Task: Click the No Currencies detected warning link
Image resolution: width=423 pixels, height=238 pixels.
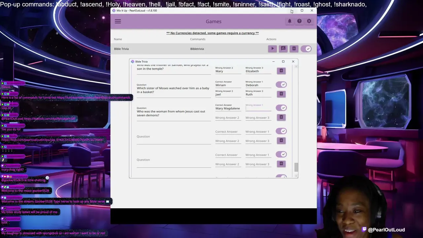Action: pos(212,33)
